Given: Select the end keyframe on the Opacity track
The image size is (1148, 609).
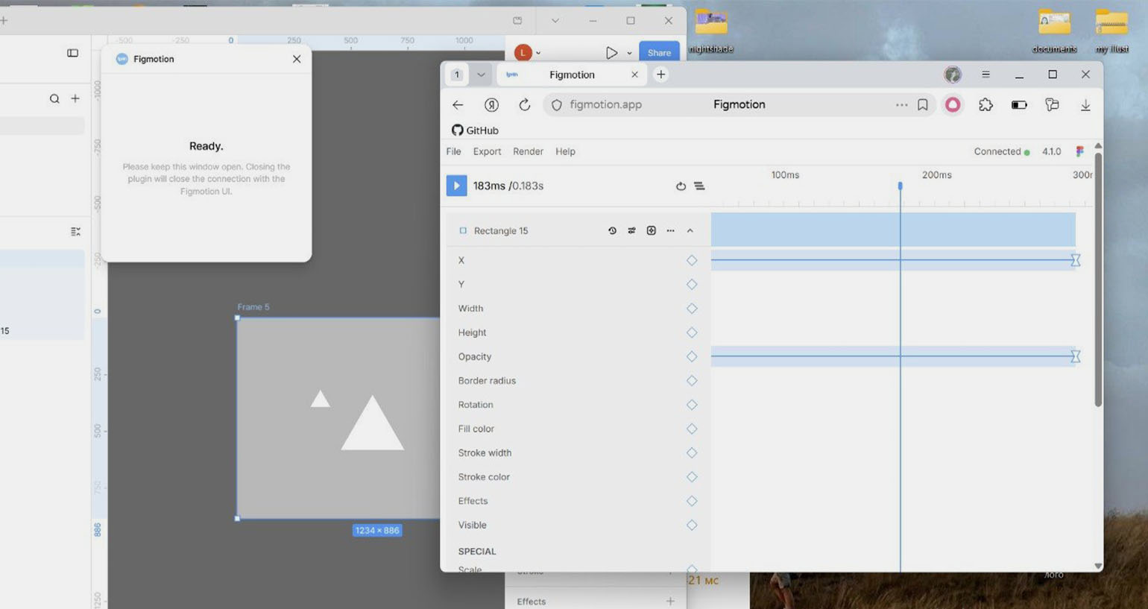Looking at the screenshot, I should 1075,356.
